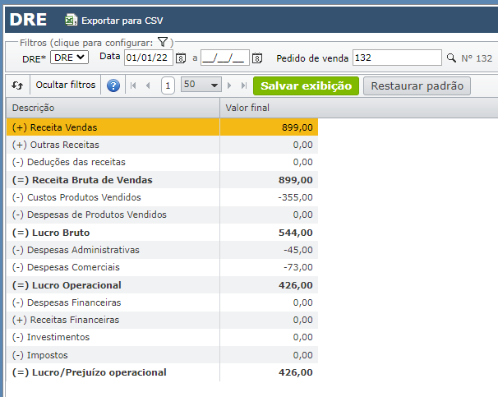498x397 pixels.
Task: Select the (+) Outras Receitas row
Action: click(x=162, y=145)
